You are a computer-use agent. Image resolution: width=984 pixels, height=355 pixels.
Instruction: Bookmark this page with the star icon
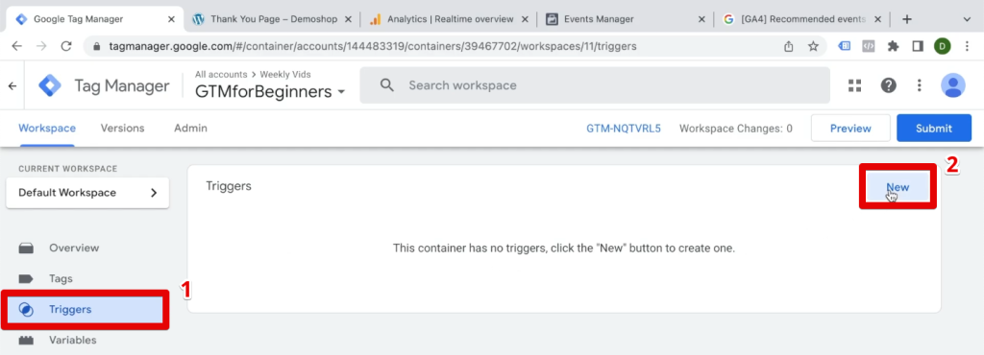[x=813, y=46]
